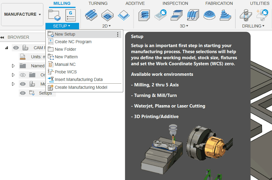Choose Create Manufacturing Model entry

click(x=84, y=87)
